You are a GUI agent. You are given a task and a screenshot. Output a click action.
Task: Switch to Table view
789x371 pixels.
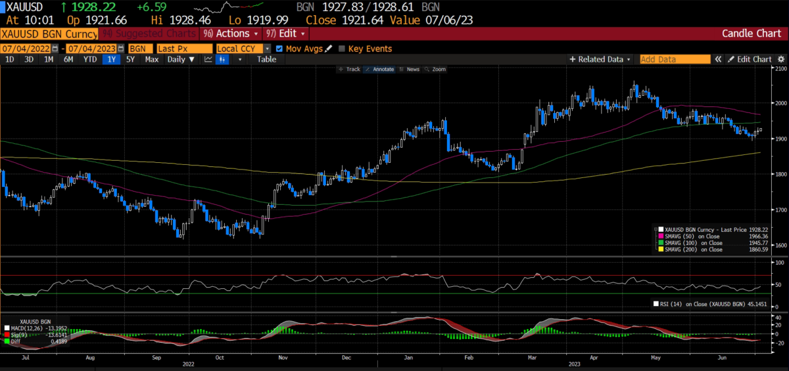(266, 59)
